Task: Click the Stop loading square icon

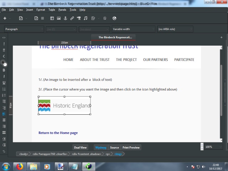Action: 42,18
